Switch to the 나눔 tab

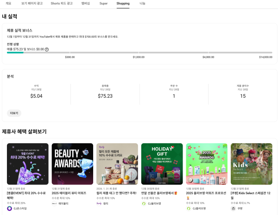coord(142,3)
